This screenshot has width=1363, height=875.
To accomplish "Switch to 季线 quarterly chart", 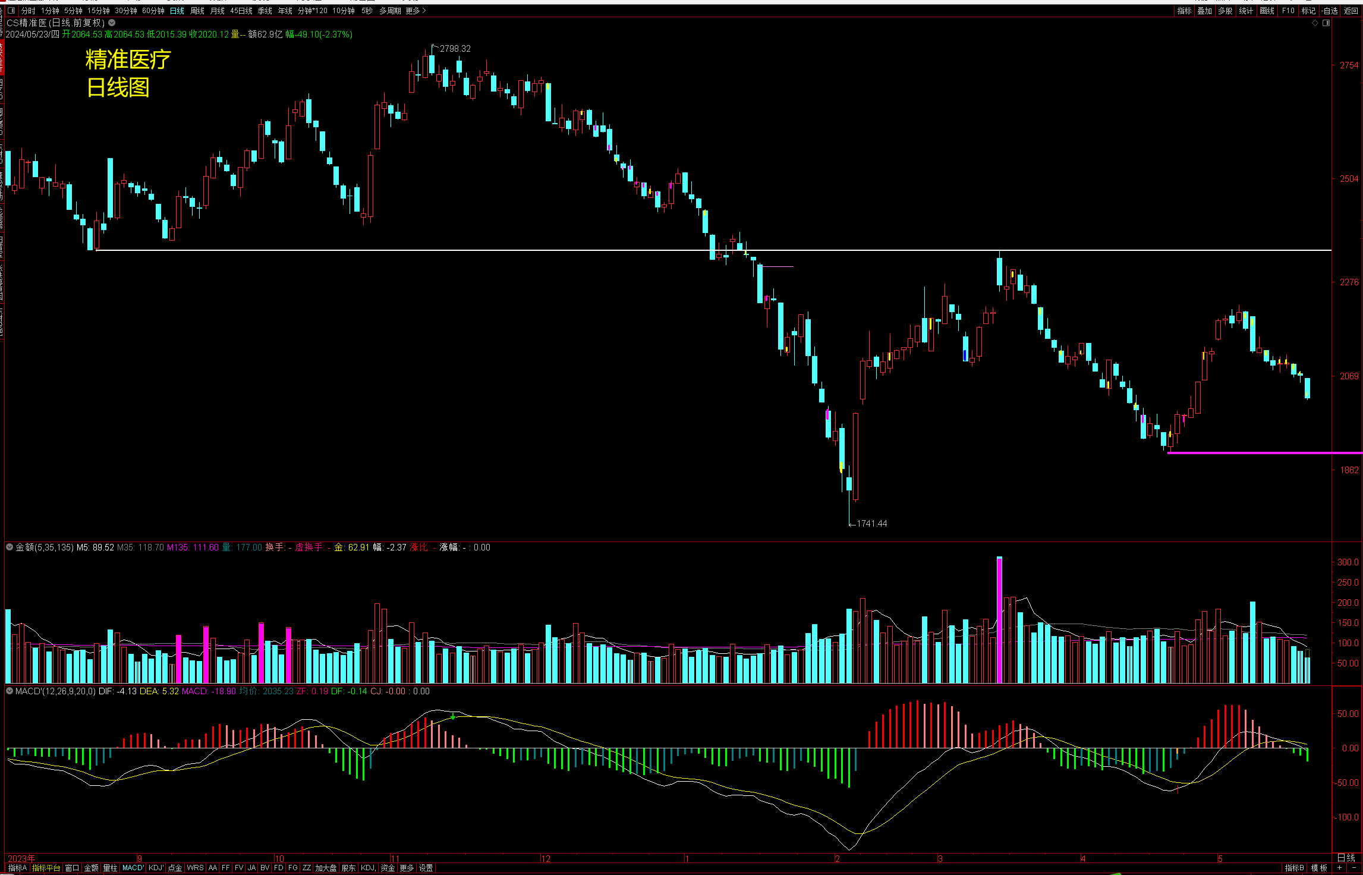I will (x=265, y=11).
